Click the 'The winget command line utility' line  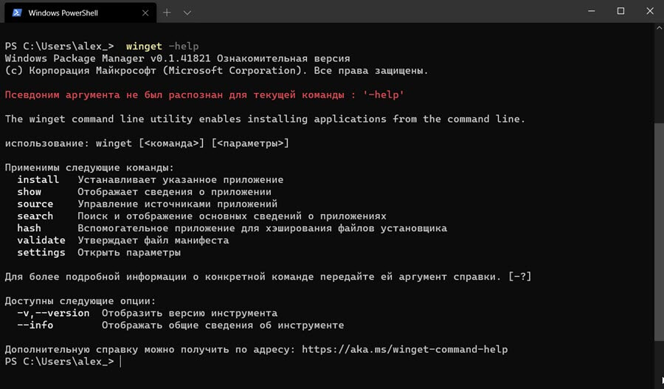[x=265, y=119]
